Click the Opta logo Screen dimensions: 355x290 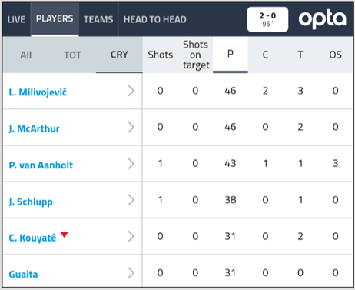(x=322, y=19)
